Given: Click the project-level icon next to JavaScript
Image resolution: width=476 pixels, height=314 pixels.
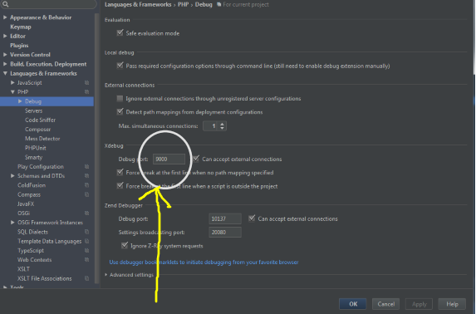Looking at the screenshot, I should click(87, 82).
